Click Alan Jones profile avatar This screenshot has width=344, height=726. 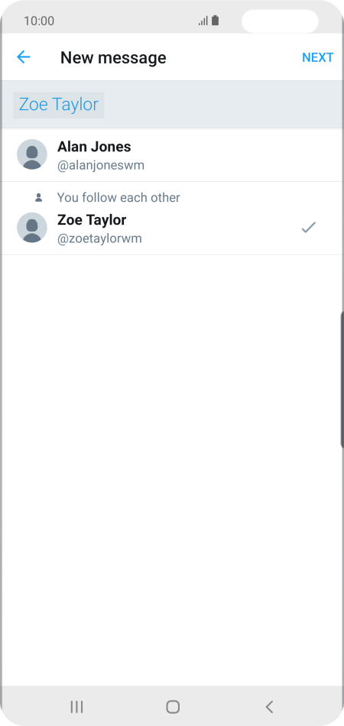click(x=32, y=154)
